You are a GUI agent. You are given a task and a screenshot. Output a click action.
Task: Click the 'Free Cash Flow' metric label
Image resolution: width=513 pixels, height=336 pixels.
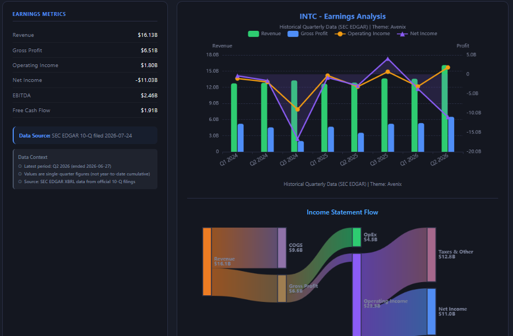(31, 111)
